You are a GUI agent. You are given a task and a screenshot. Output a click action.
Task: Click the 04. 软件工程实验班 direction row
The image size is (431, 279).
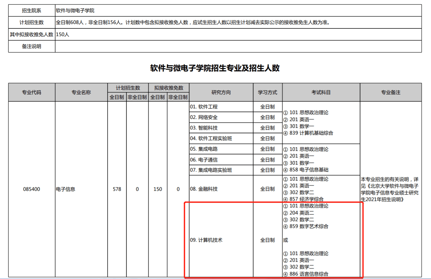(x=221, y=138)
